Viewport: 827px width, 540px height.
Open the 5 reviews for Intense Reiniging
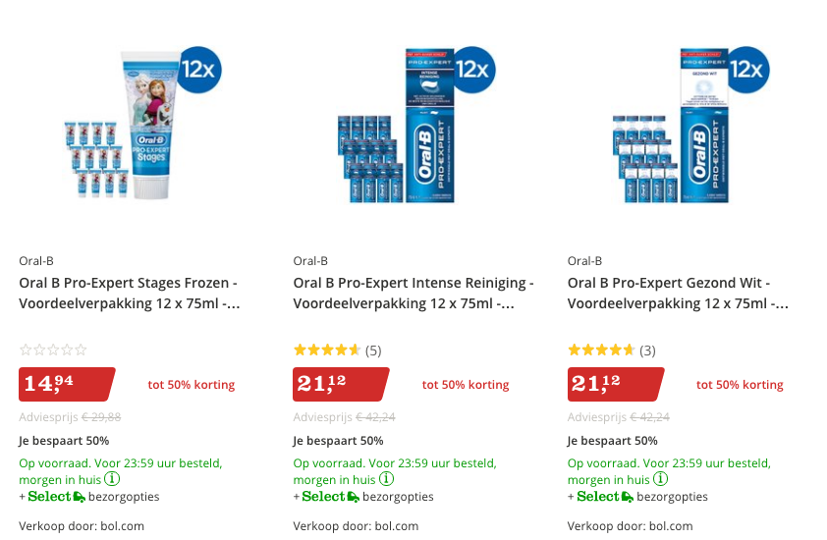point(373,350)
